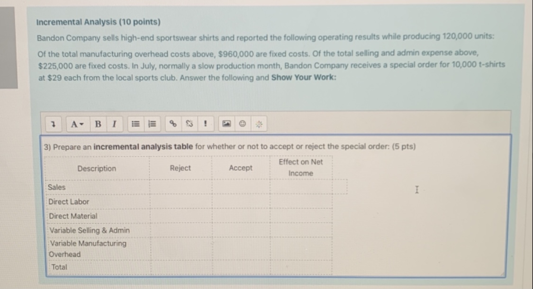Toggle bold formatting
The image size is (533, 289).
tap(98, 124)
